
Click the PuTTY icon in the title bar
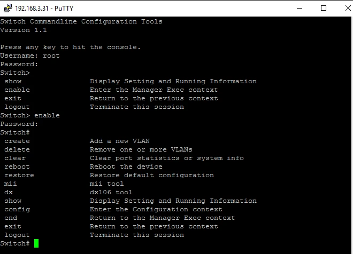[x=7, y=8]
